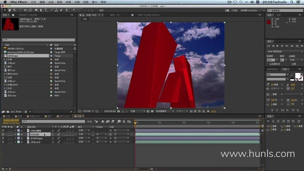Open the 窗口 menu
This screenshot has width=304, height=171.
(94, 2)
